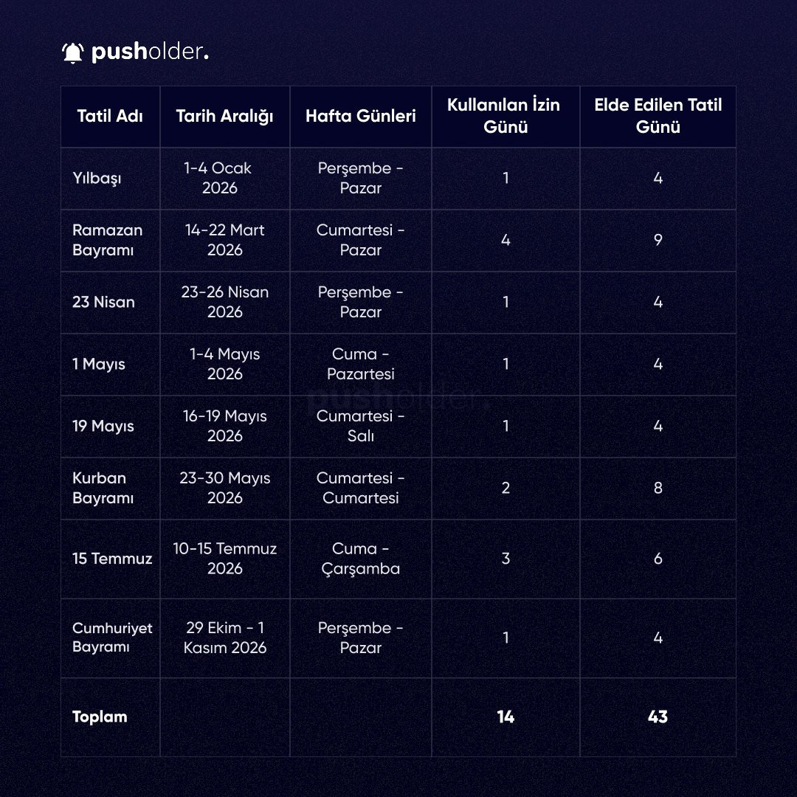The height and width of the screenshot is (797, 797).
Task: Select the 23 Nisan row label
Action: (103, 302)
